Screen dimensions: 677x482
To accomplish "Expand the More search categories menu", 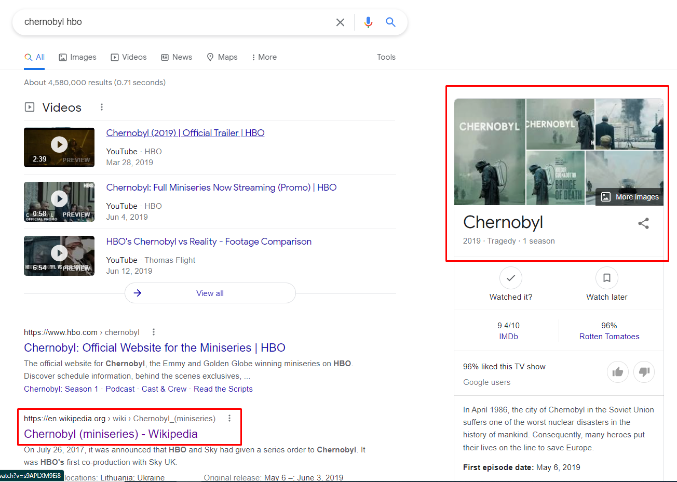I will click(264, 57).
